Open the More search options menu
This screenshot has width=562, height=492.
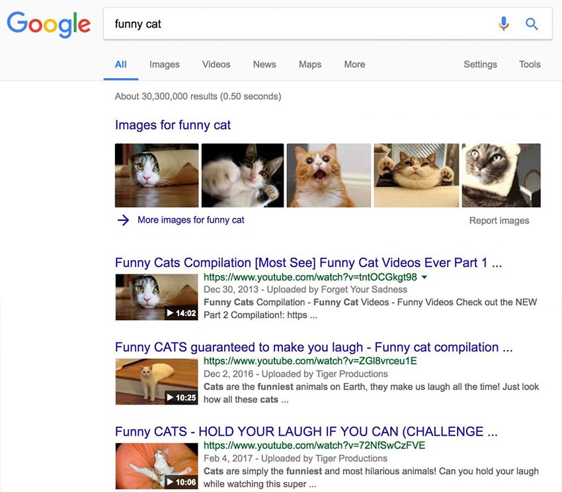(x=354, y=65)
